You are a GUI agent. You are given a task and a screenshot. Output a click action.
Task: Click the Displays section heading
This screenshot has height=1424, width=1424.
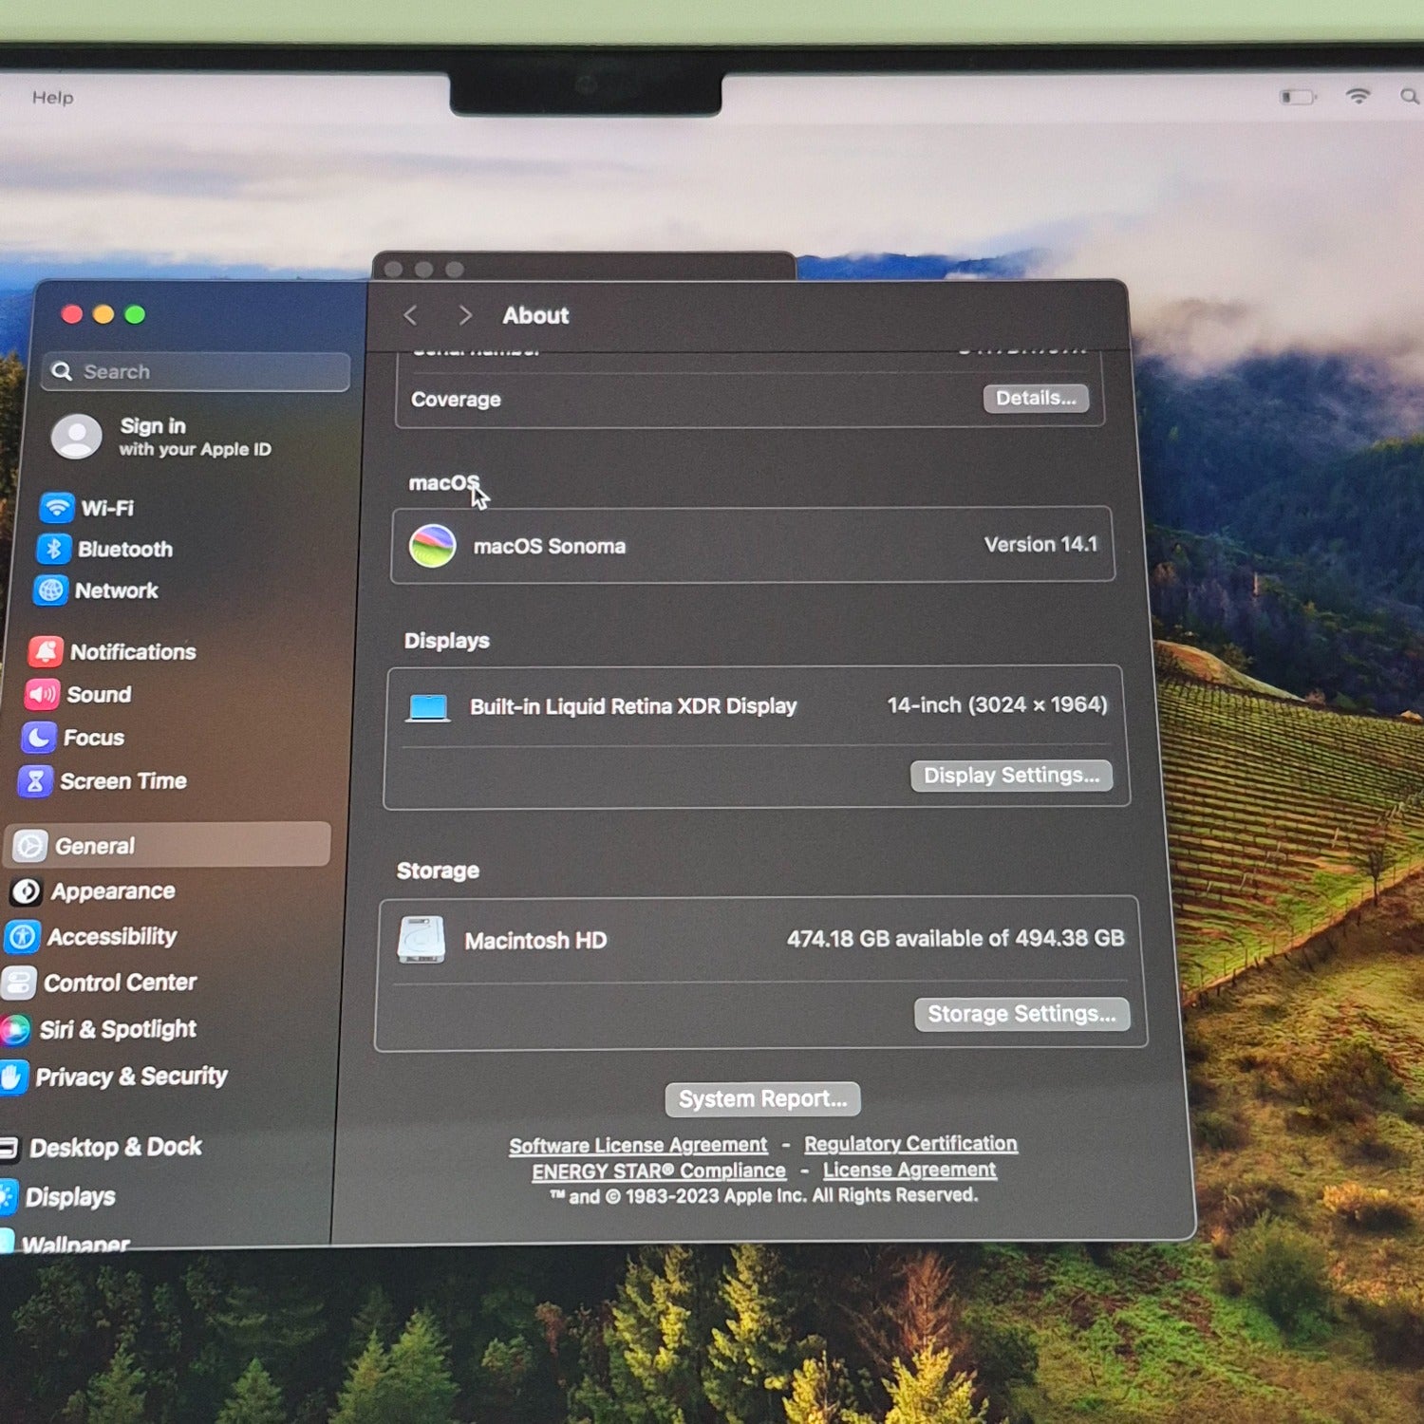[x=447, y=641]
